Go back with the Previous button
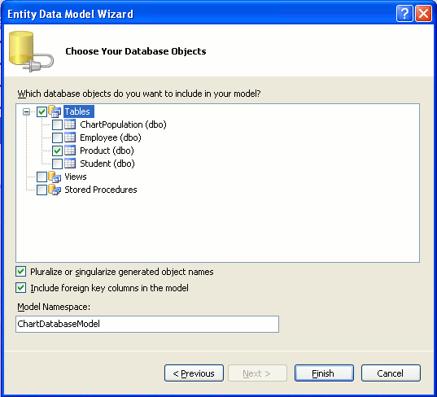 point(194,373)
